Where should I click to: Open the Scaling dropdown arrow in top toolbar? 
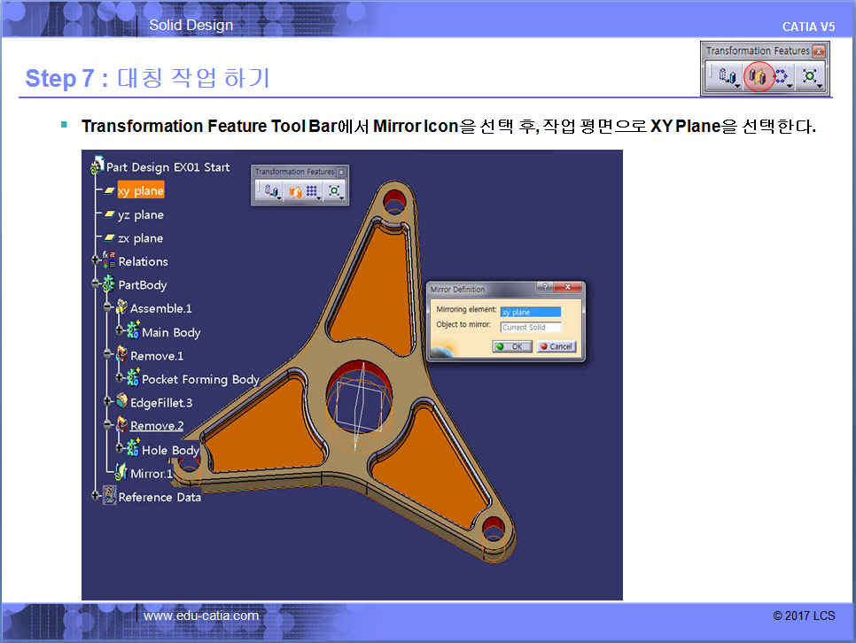tap(821, 86)
